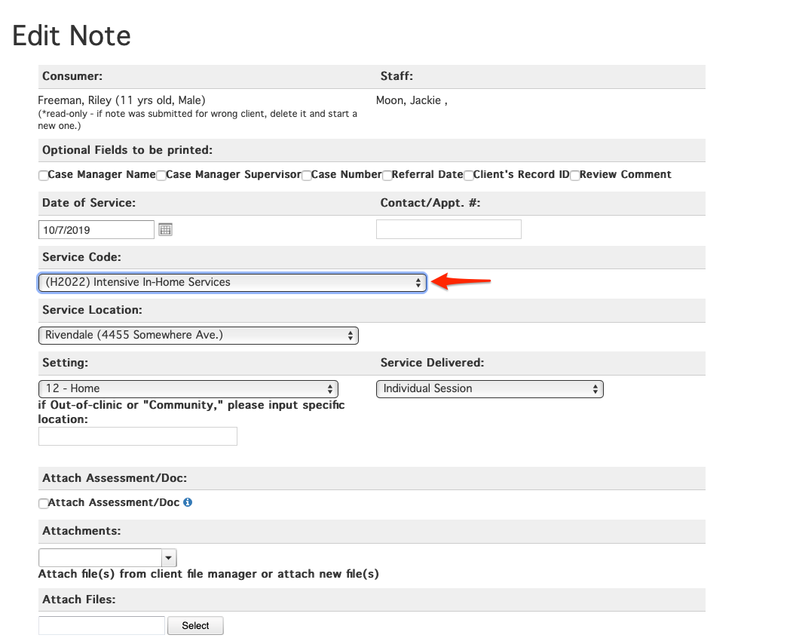The image size is (793, 638).
Task: Toggle the Referral Date checkbox
Action: (387, 175)
